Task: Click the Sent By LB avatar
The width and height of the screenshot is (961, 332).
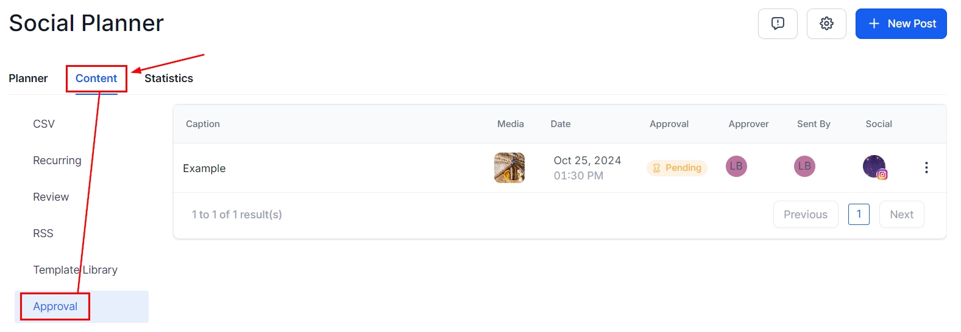Action: click(x=804, y=167)
